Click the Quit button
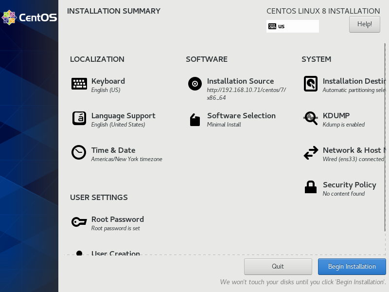389x292 pixels. pyautogui.click(x=278, y=267)
